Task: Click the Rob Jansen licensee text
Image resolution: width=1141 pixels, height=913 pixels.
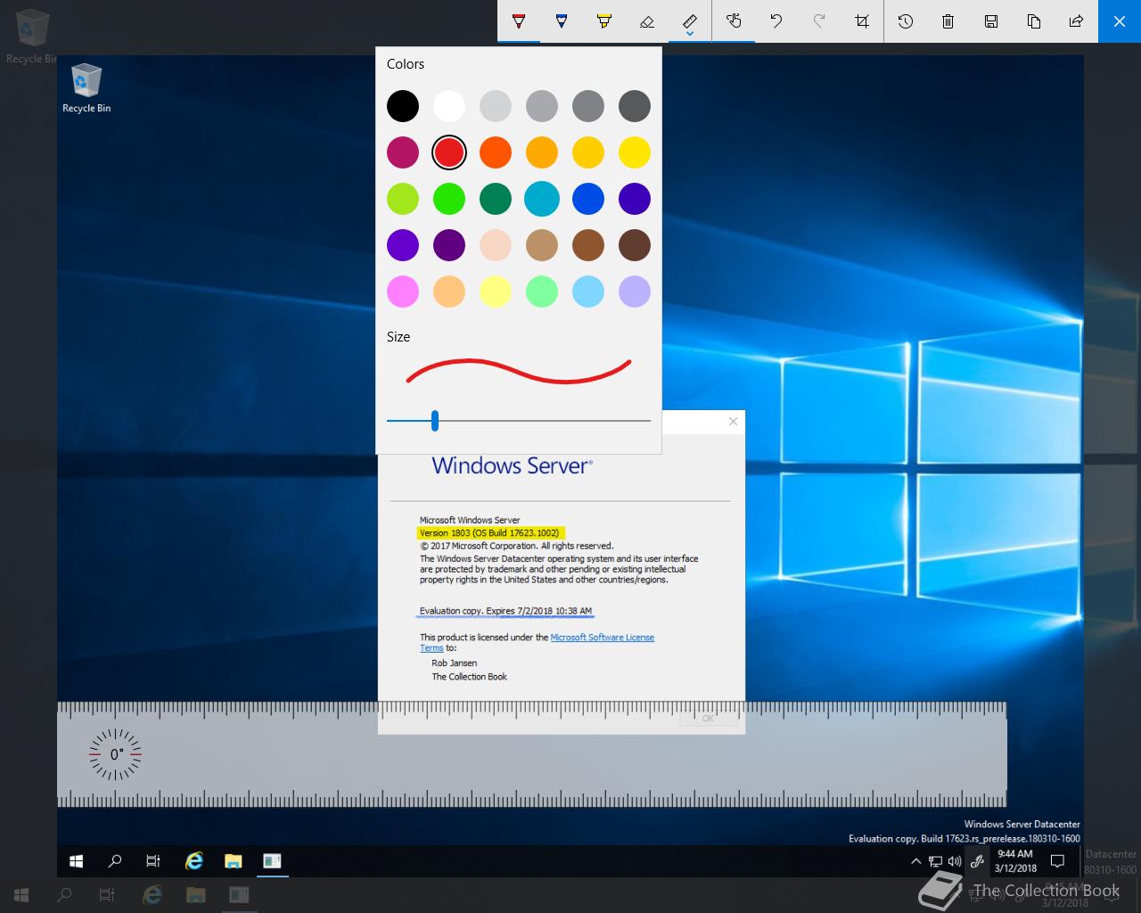Action: click(455, 663)
